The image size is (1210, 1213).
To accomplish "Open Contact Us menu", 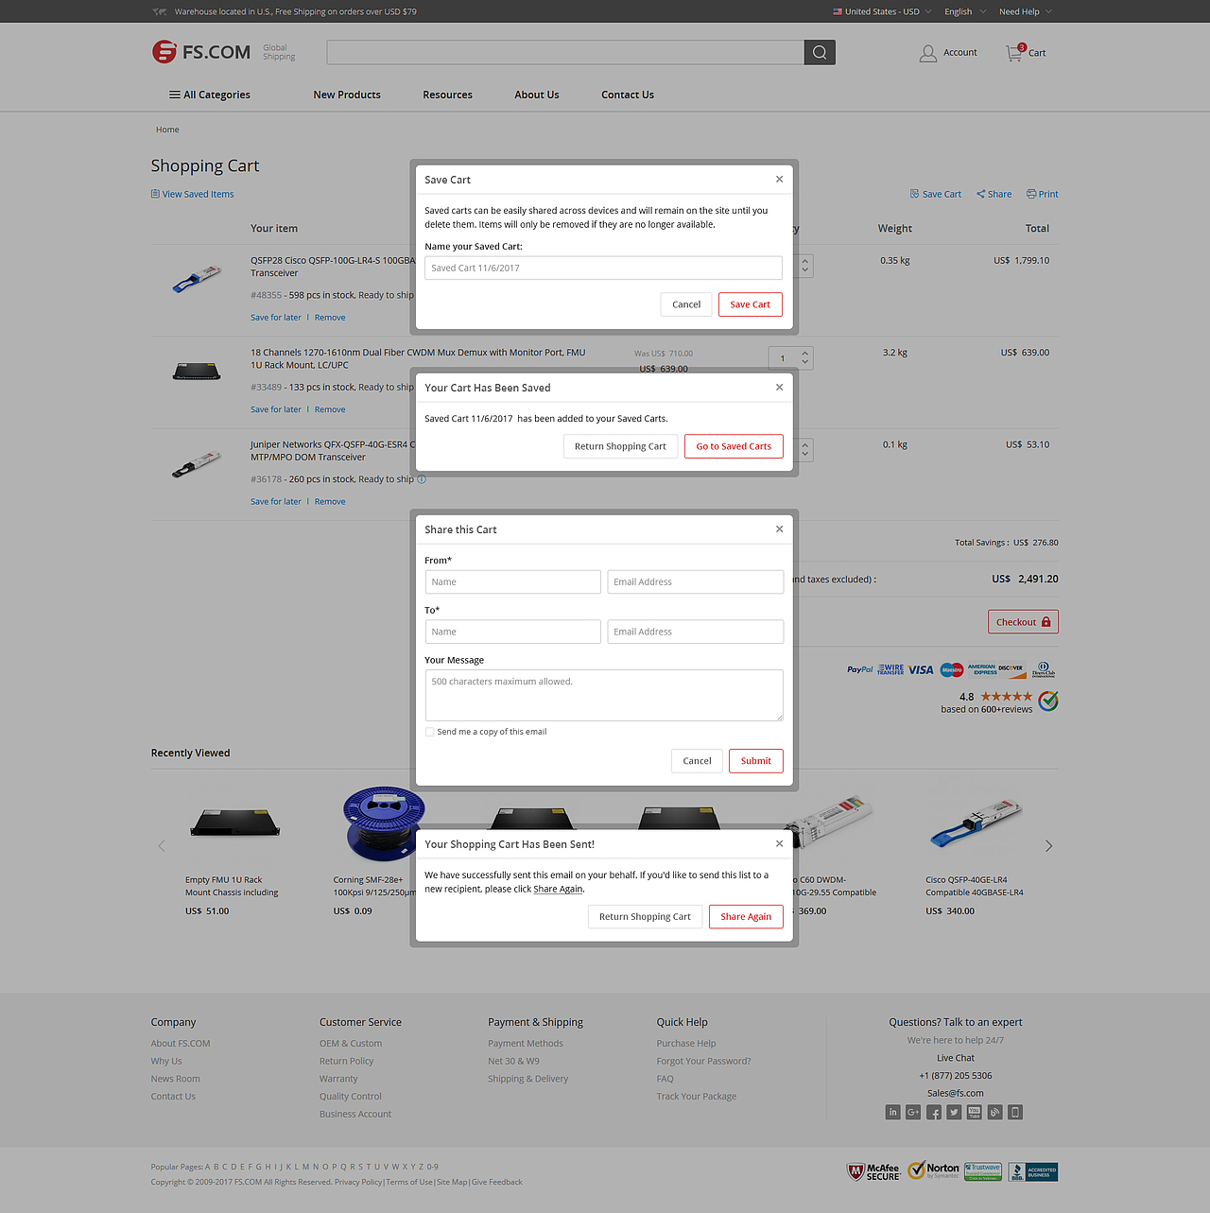I will point(628,95).
